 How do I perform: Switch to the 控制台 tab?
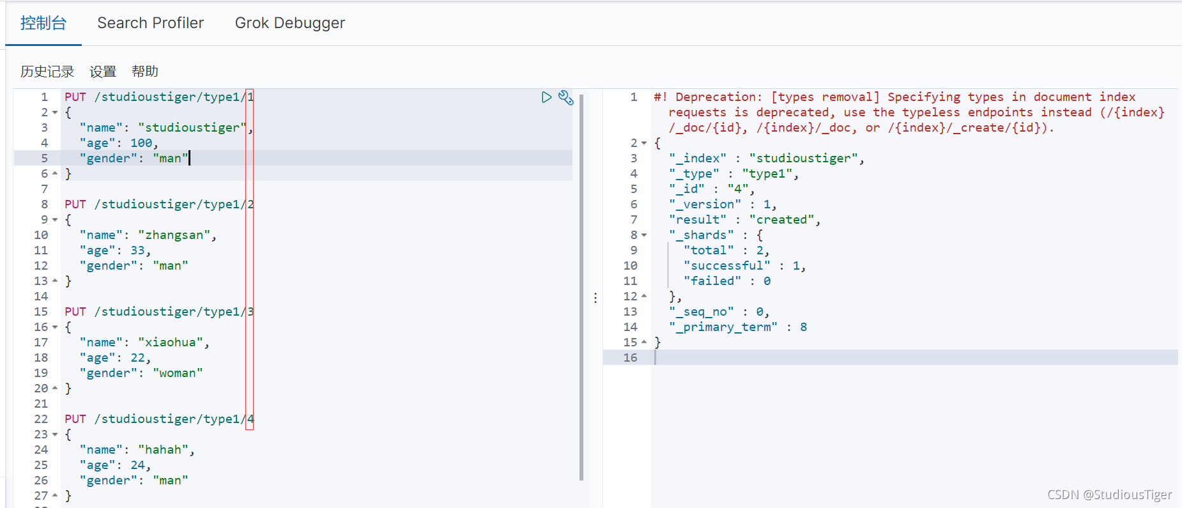pyautogui.click(x=43, y=23)
